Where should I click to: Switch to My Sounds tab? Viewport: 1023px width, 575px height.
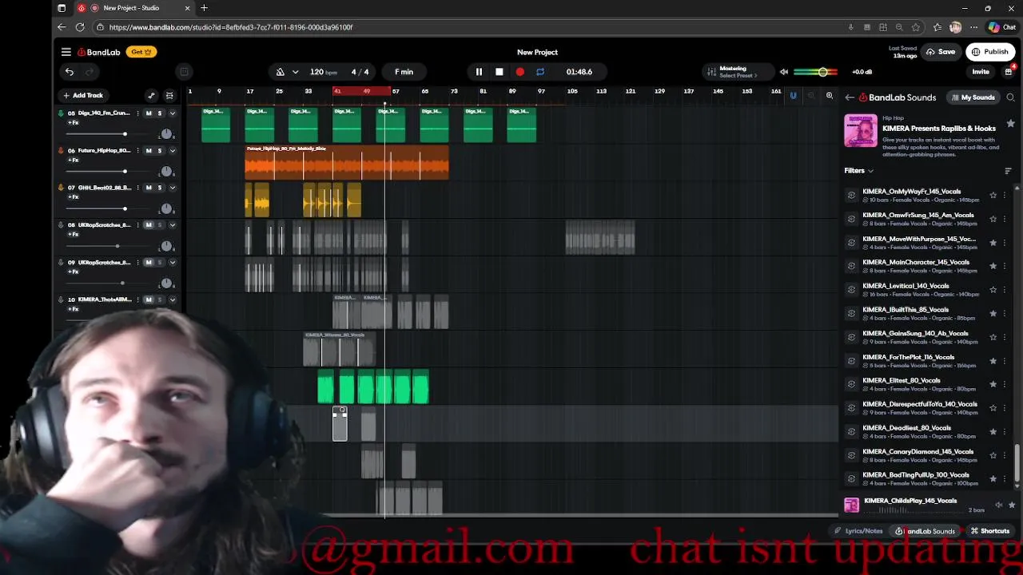click(x=973, y=97)
